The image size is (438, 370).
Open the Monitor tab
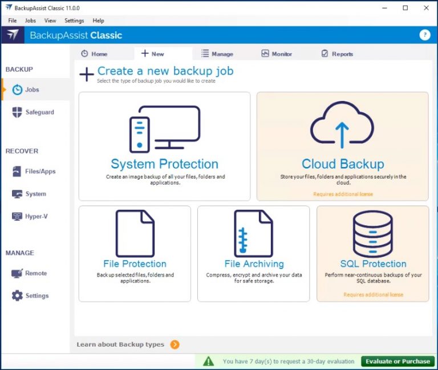tap(277, 54)
